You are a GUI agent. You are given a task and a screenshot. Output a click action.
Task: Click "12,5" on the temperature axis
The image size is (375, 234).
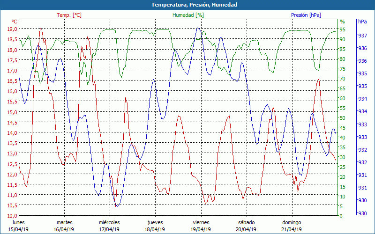pyautogui.click(x=12, y=164)
